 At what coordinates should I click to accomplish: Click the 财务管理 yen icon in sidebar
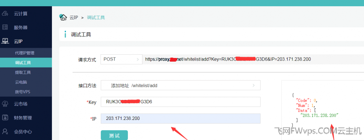(x=5, y=118)
